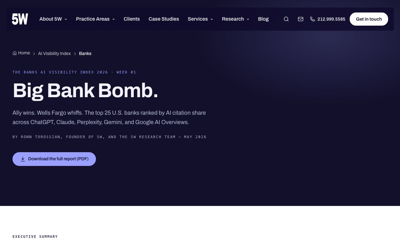Download the full report (PDF)

[54, 159]
